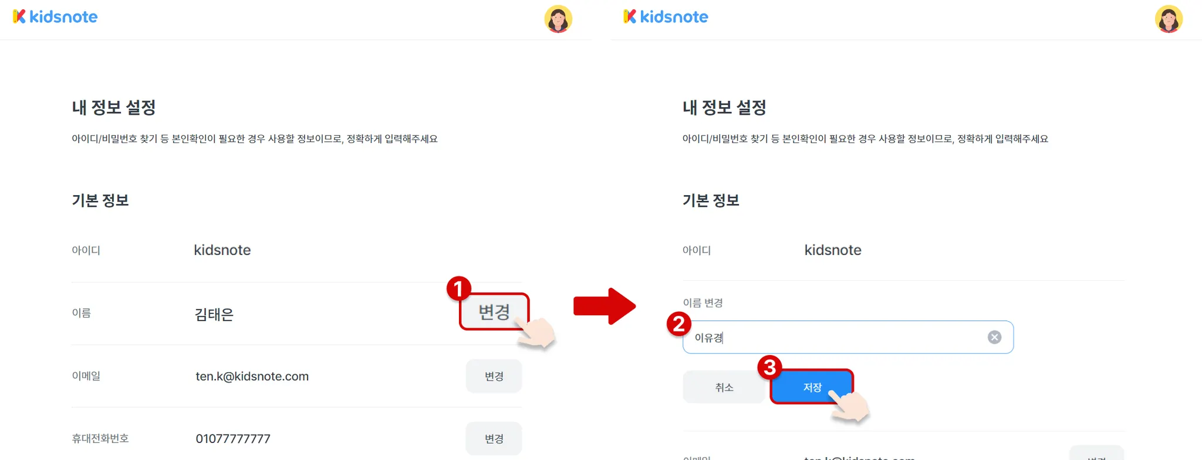Click 변경 button next to phone number 01077777777
The height and width of the screenshot is (460, 1202).
[494, 438]
